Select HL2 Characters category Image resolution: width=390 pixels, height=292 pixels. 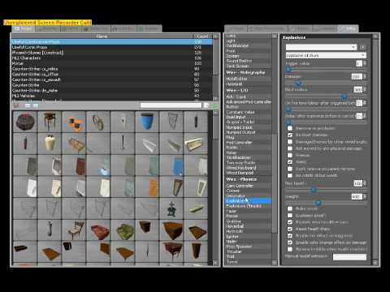(112, 58)
